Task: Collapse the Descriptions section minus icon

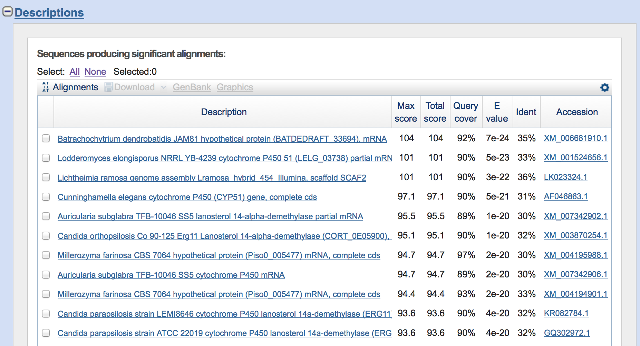Action: tap(8, 12)
